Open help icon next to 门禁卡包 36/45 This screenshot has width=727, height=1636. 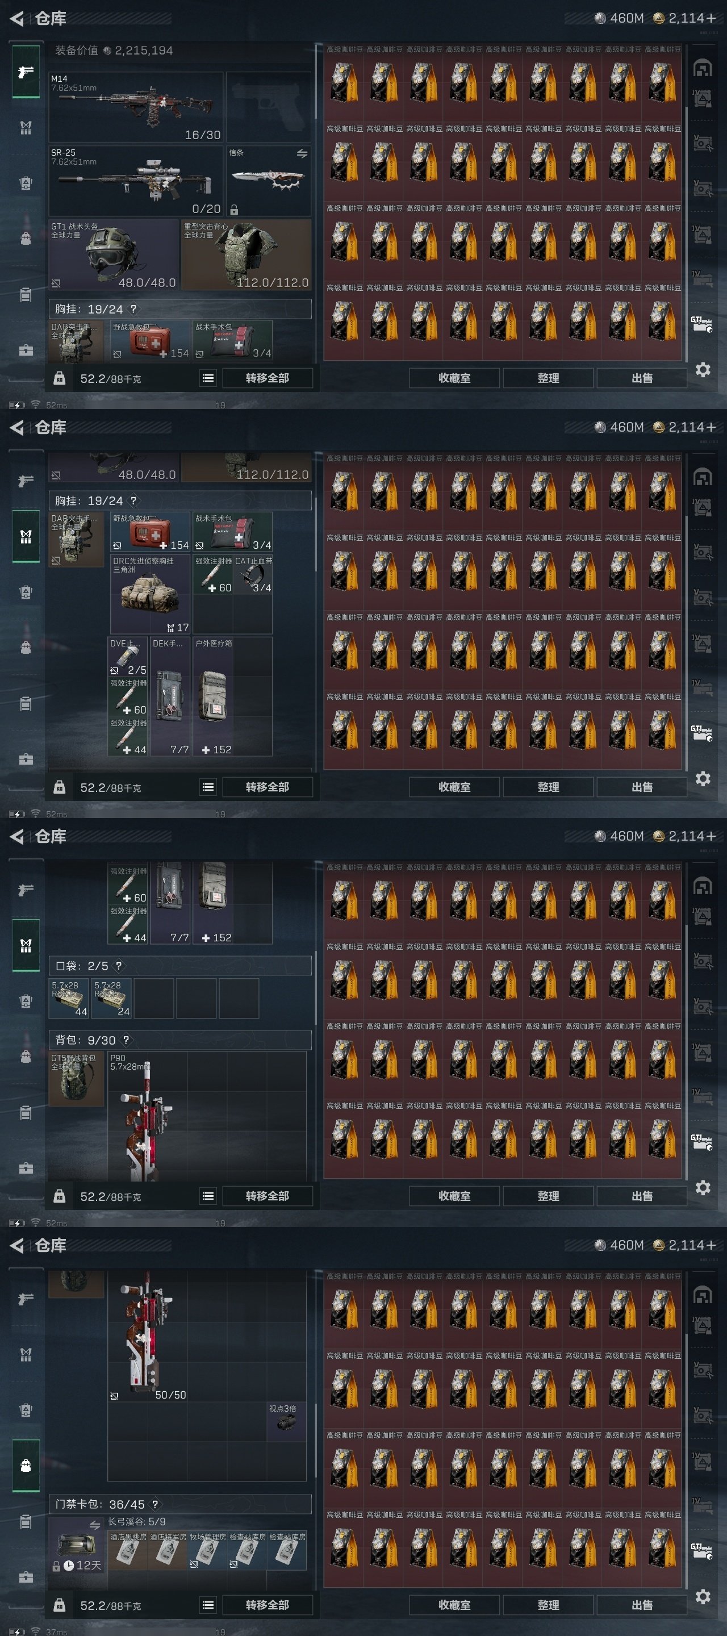pyautogui.click(x=155, y=1504)
